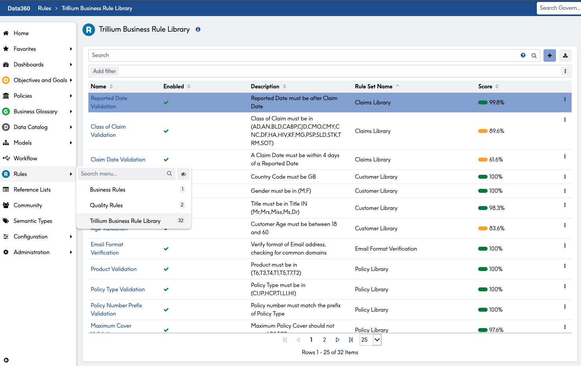Expand the Policies submenu arrow
Image resolution: width=581 pixels, height=366 pixels.
(71, 96)
